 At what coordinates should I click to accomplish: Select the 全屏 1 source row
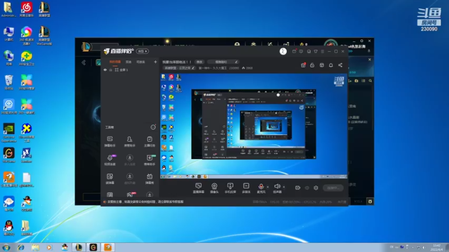click(131, 69)
